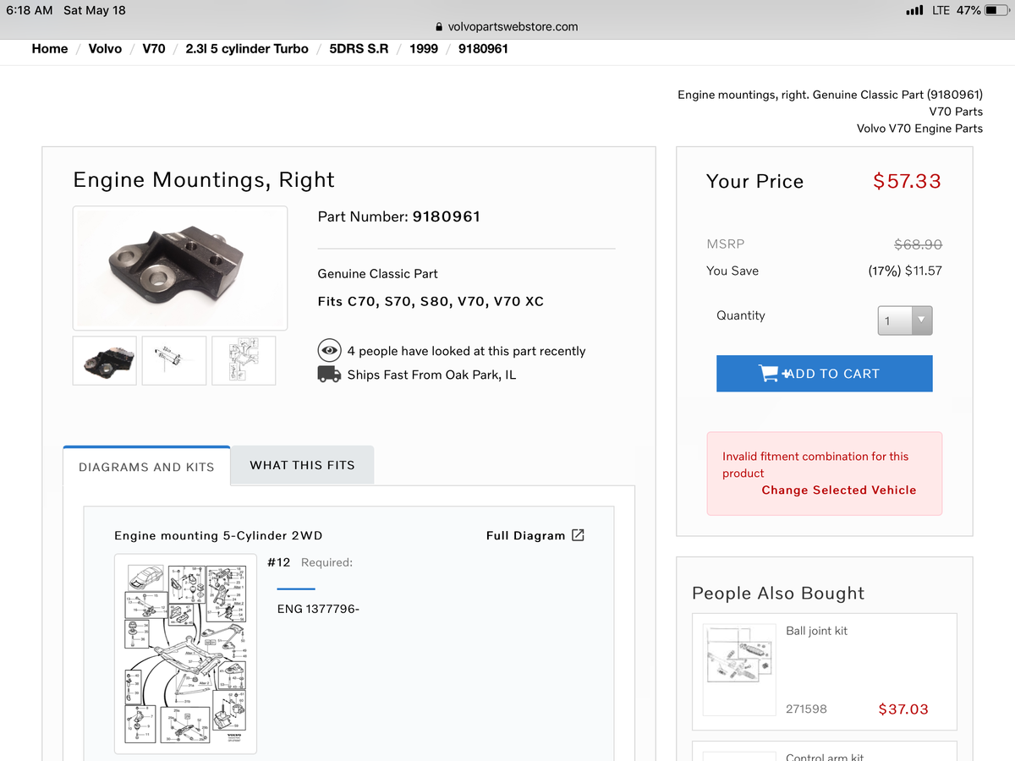The image size is (1015, 761).
Task: Open the Volvo breadcrumb link
Action: pyautogui.click(x=105, y=48)
